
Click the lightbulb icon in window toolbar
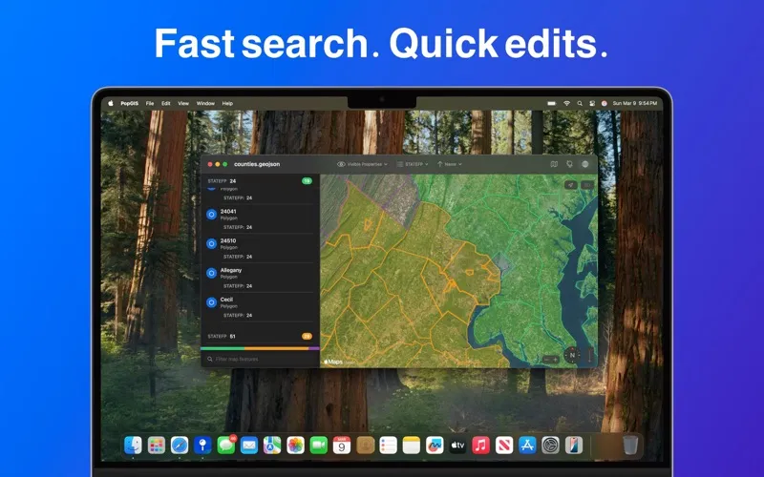click(x=569, y=164)
